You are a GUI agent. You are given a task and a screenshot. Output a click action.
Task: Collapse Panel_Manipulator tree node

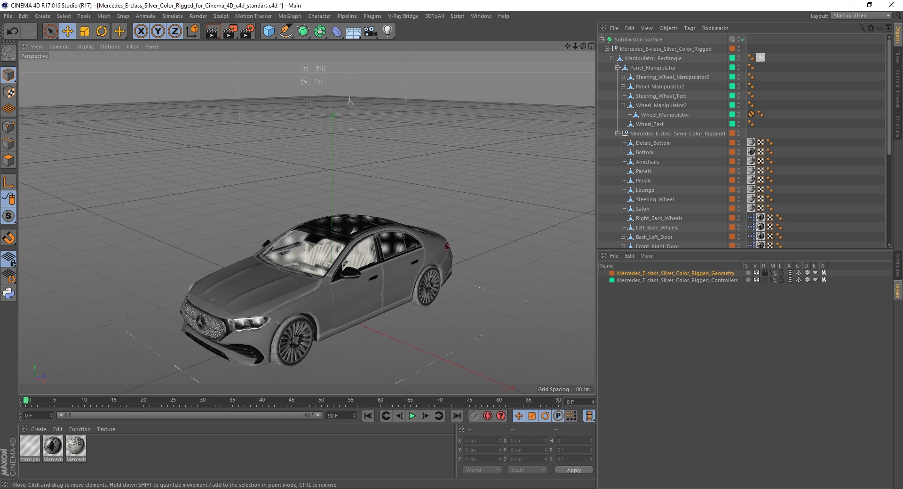click(618, 68)
